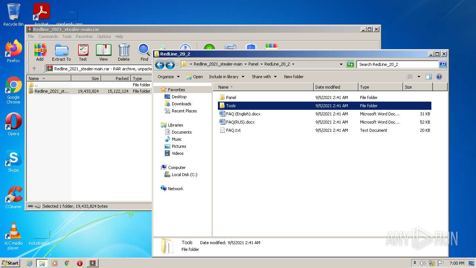This screenshot has width=476, height=268.
Task: Go forward in Explorer window
Action: pyautogui.click(x=170, y=64)
